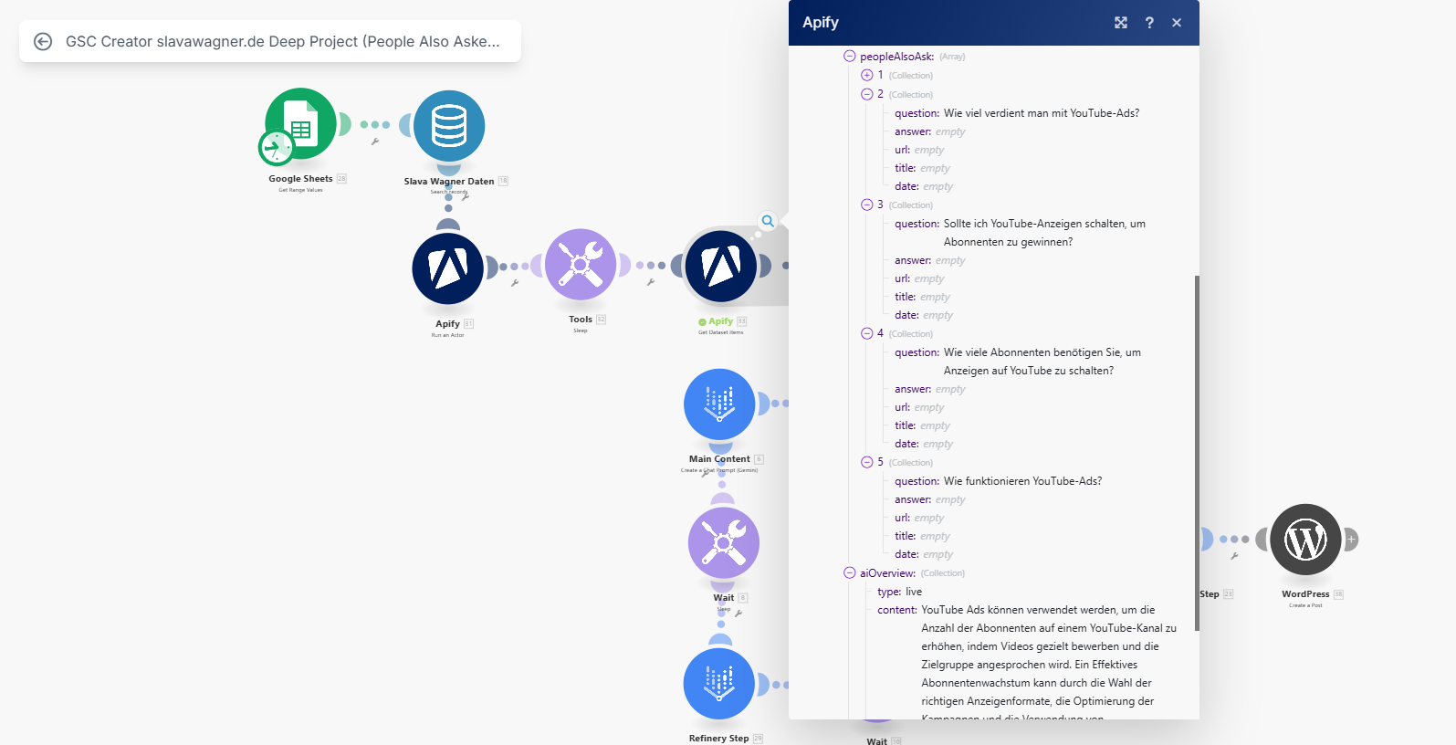This screenshot has width=1456, height=745.
Task: Open the Refinery Step Gemini module
Action: click(x=719, y=684)
